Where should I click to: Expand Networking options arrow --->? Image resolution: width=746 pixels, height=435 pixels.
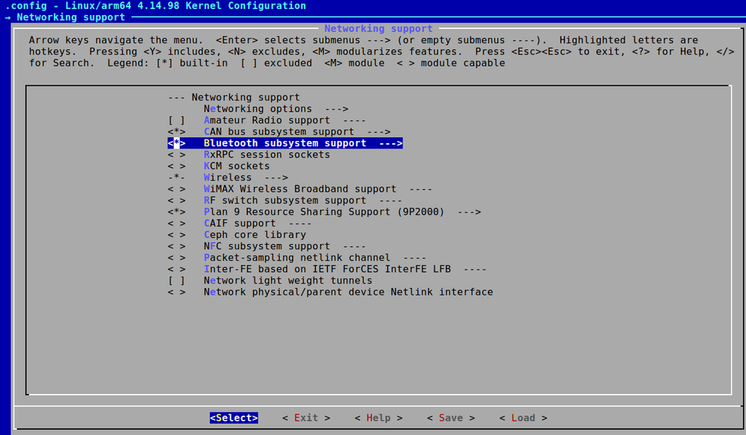coord(337,109)
